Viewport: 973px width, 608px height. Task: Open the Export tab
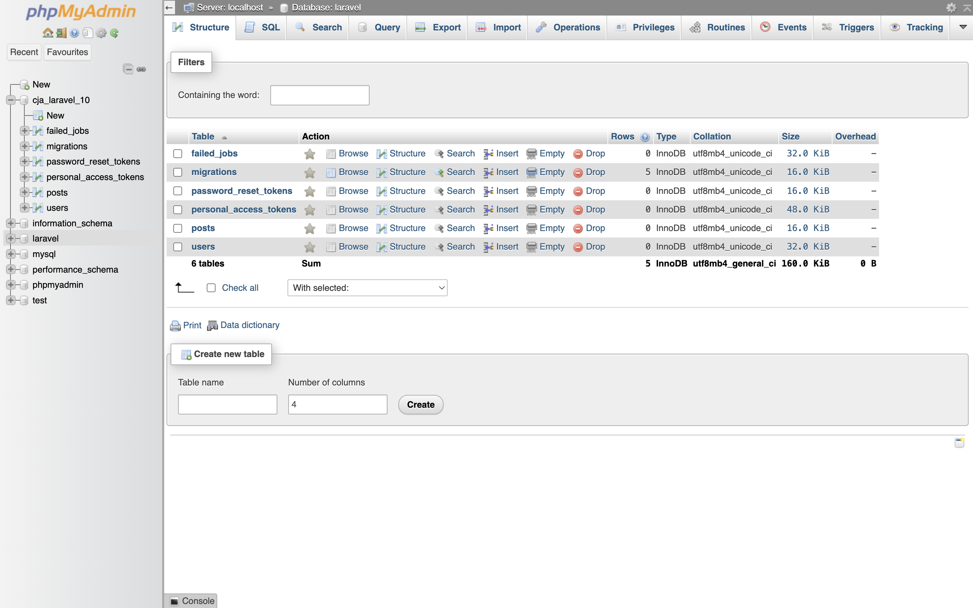[438, 27]
